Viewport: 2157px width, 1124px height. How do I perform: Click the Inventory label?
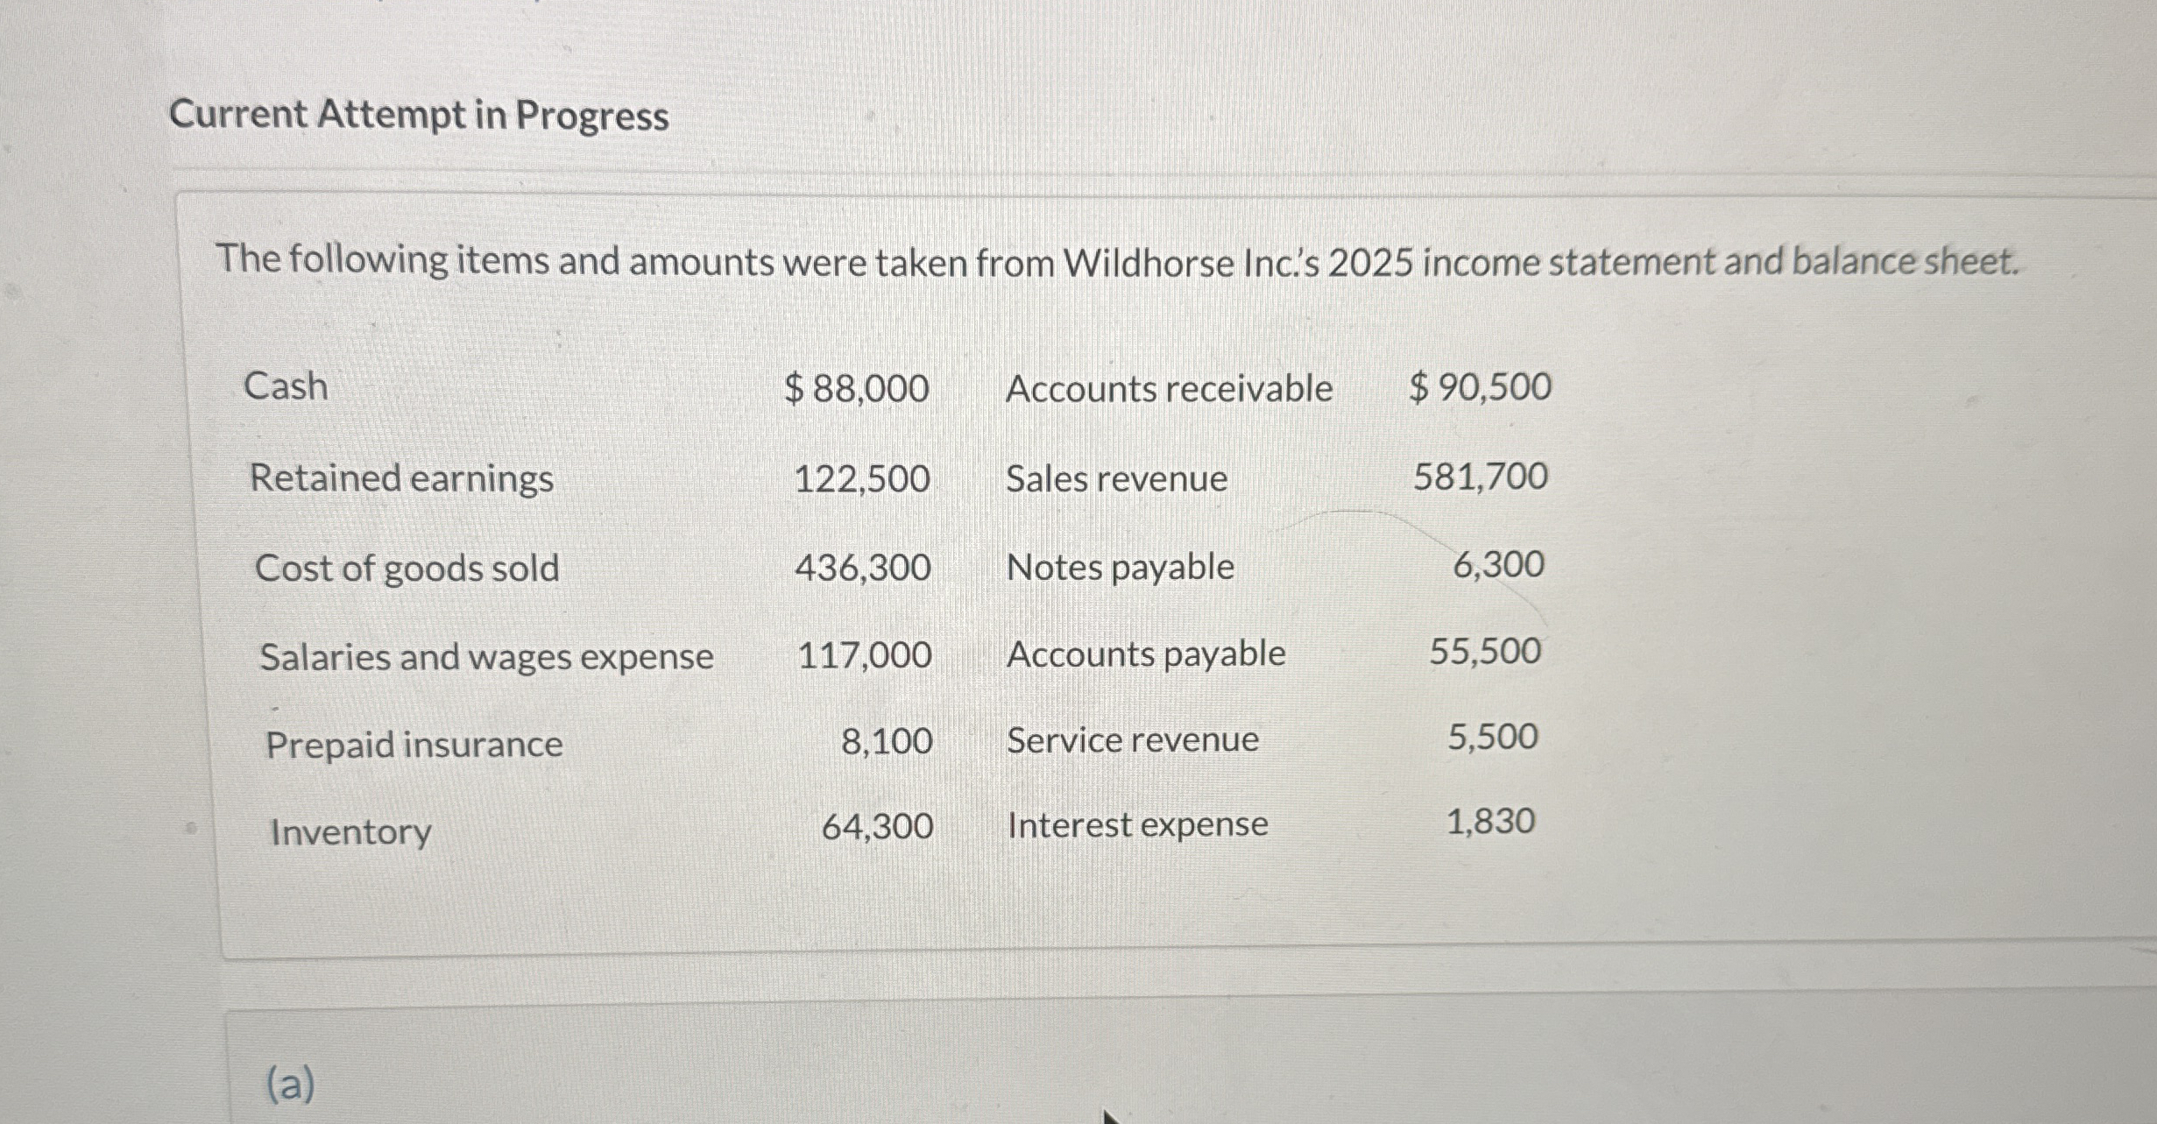[x=350, y=832]
